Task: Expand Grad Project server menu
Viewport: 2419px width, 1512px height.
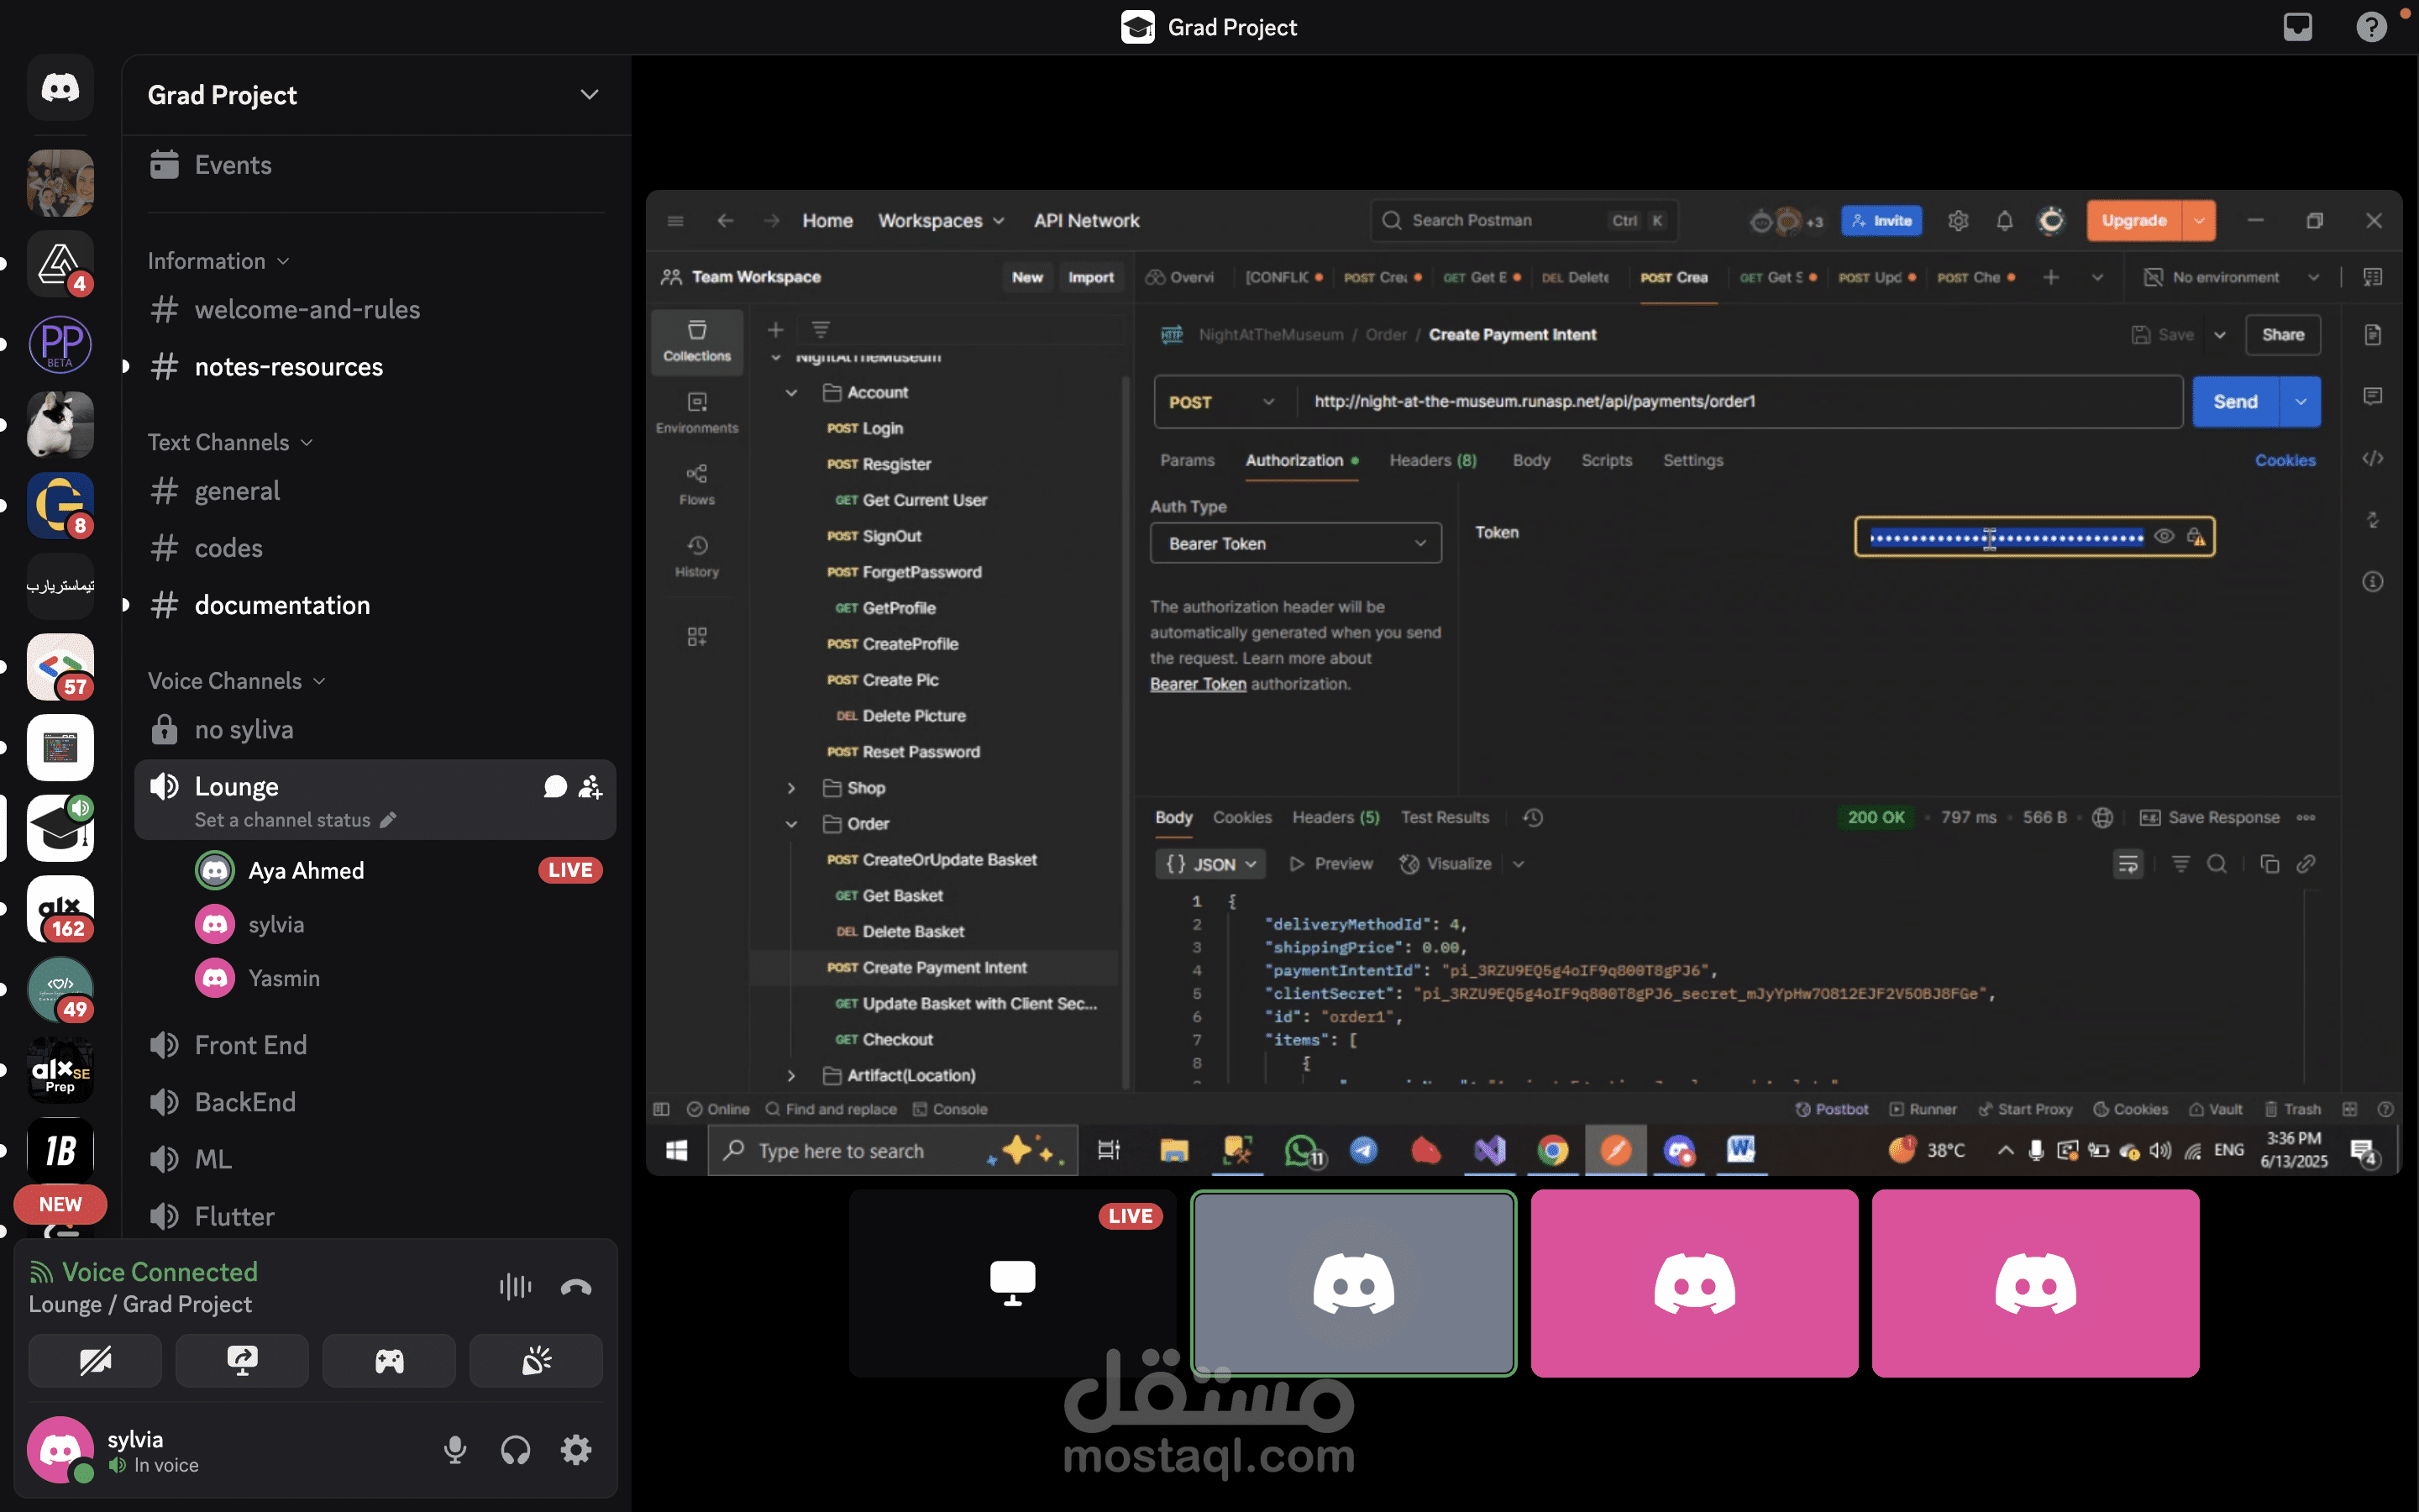Action: click(590, 95)
